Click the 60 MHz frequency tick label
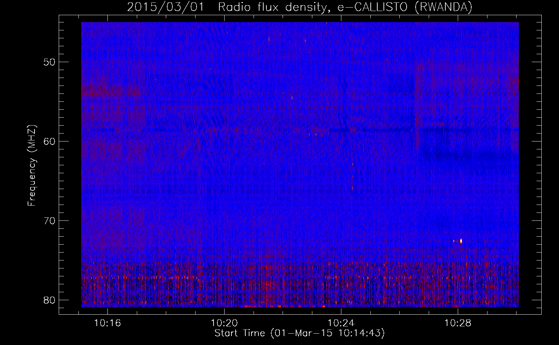Viewport: 559px width, 345px height. tap(49, 141)
